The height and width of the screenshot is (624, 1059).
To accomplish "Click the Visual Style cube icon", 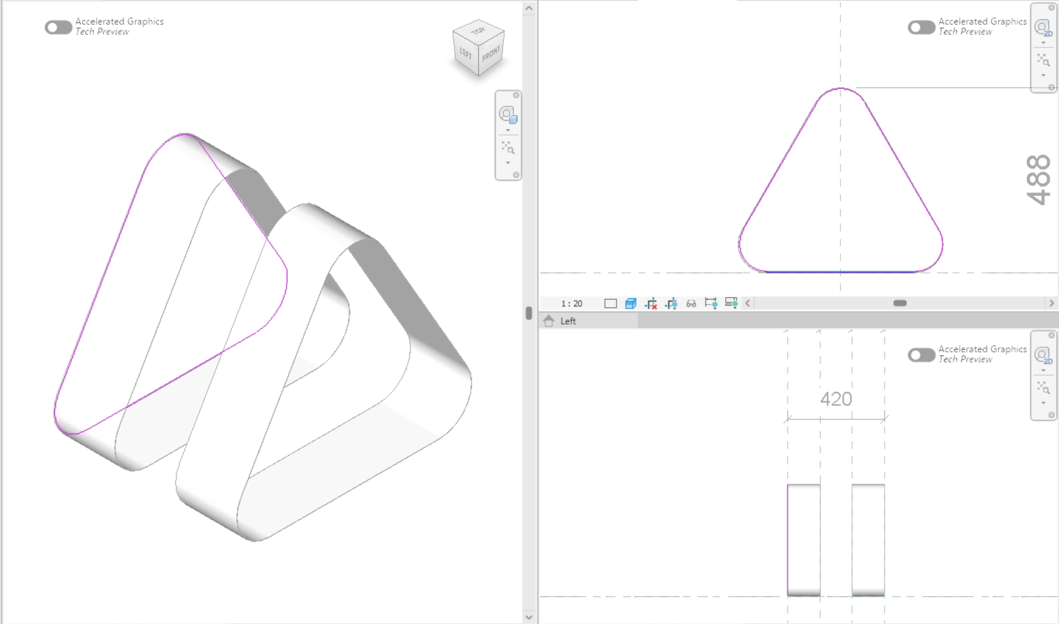I will tap(631, 303).
